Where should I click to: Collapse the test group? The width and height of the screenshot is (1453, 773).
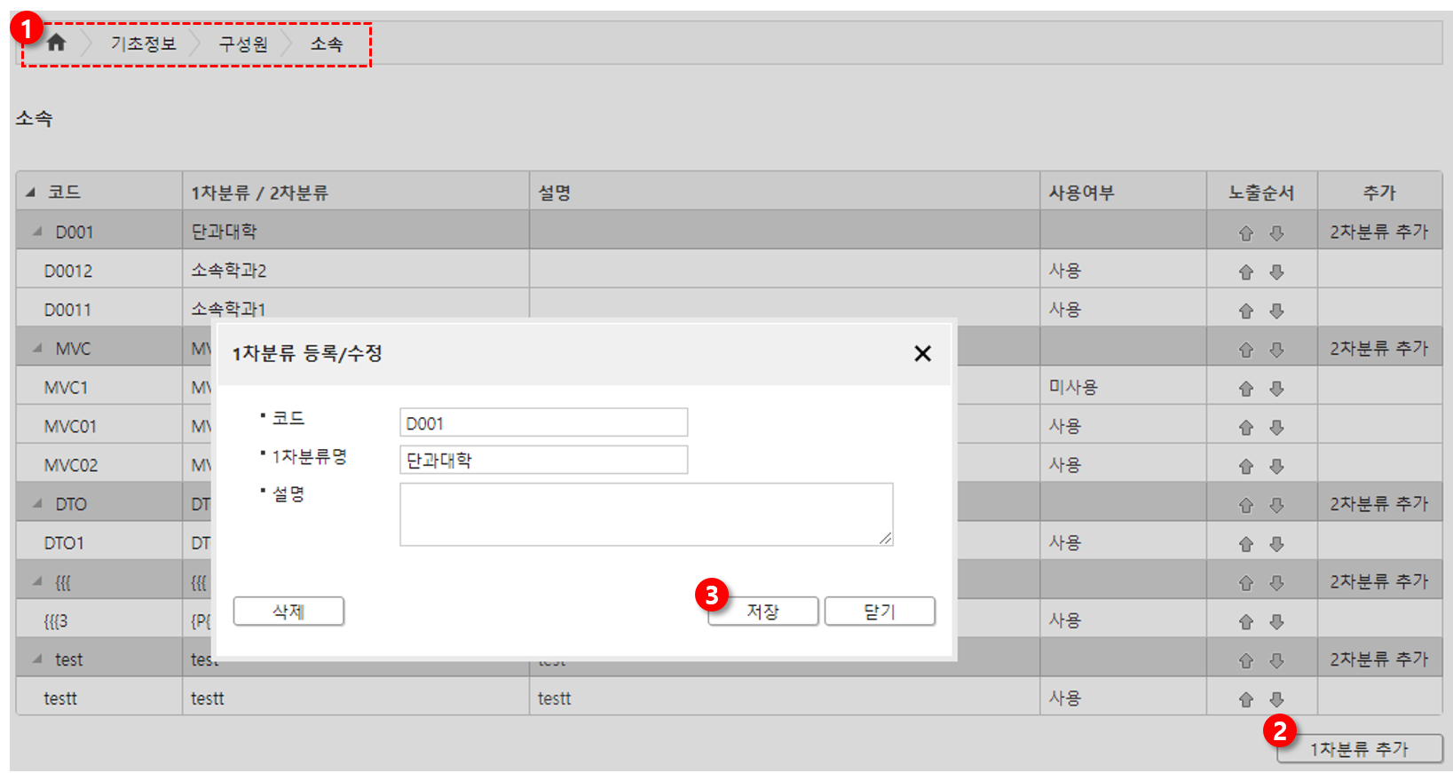pyautogui.click(x=37, y=659)
